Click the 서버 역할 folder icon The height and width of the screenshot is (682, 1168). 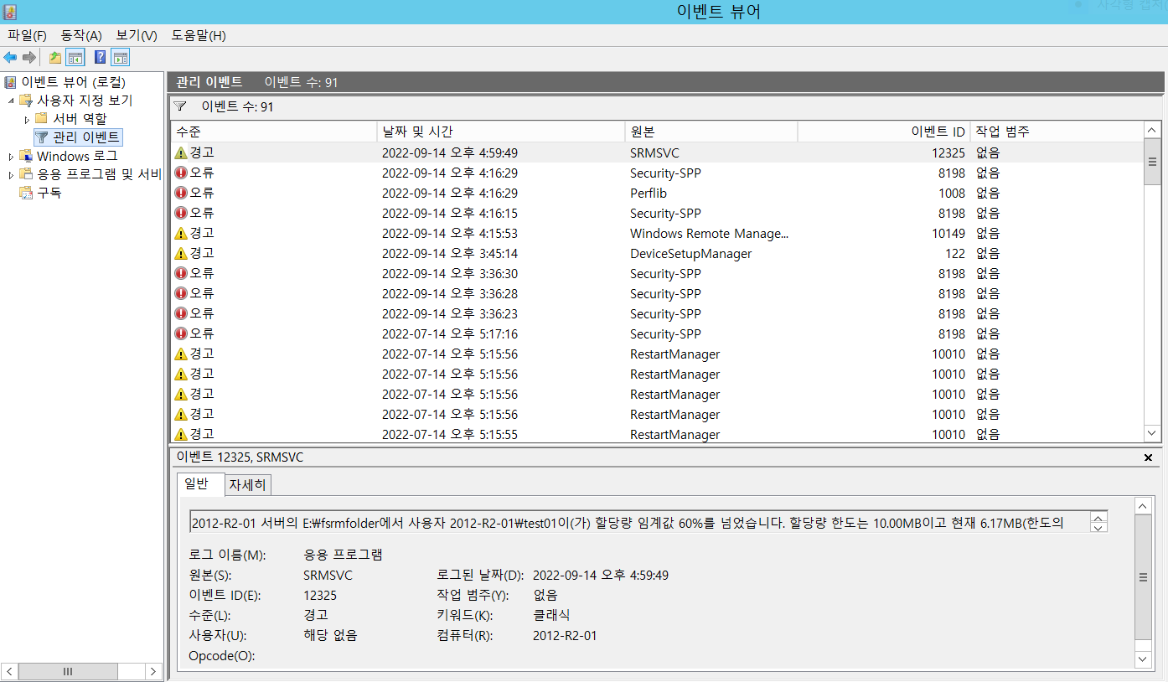coord(41,118)
